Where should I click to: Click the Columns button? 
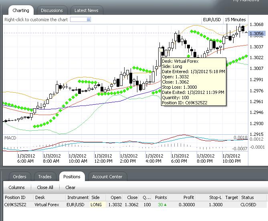[16, 187]
